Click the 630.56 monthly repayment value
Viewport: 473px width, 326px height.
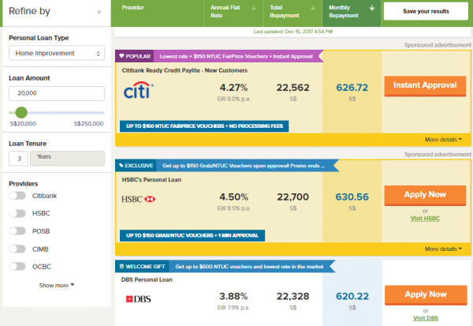coord(352,197)
